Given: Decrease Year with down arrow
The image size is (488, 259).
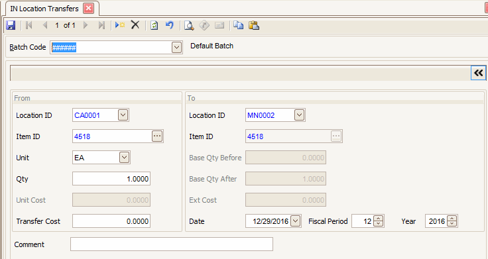Looking at the screenshot, I should [452, 224].
